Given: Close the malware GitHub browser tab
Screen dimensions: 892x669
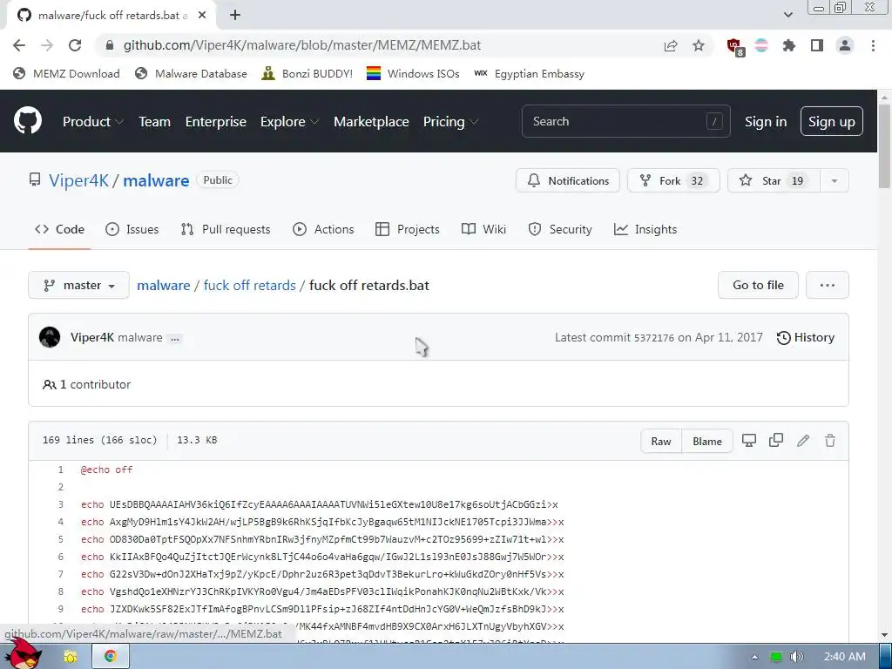Looking at the screenshot, I should click(202, 16).
